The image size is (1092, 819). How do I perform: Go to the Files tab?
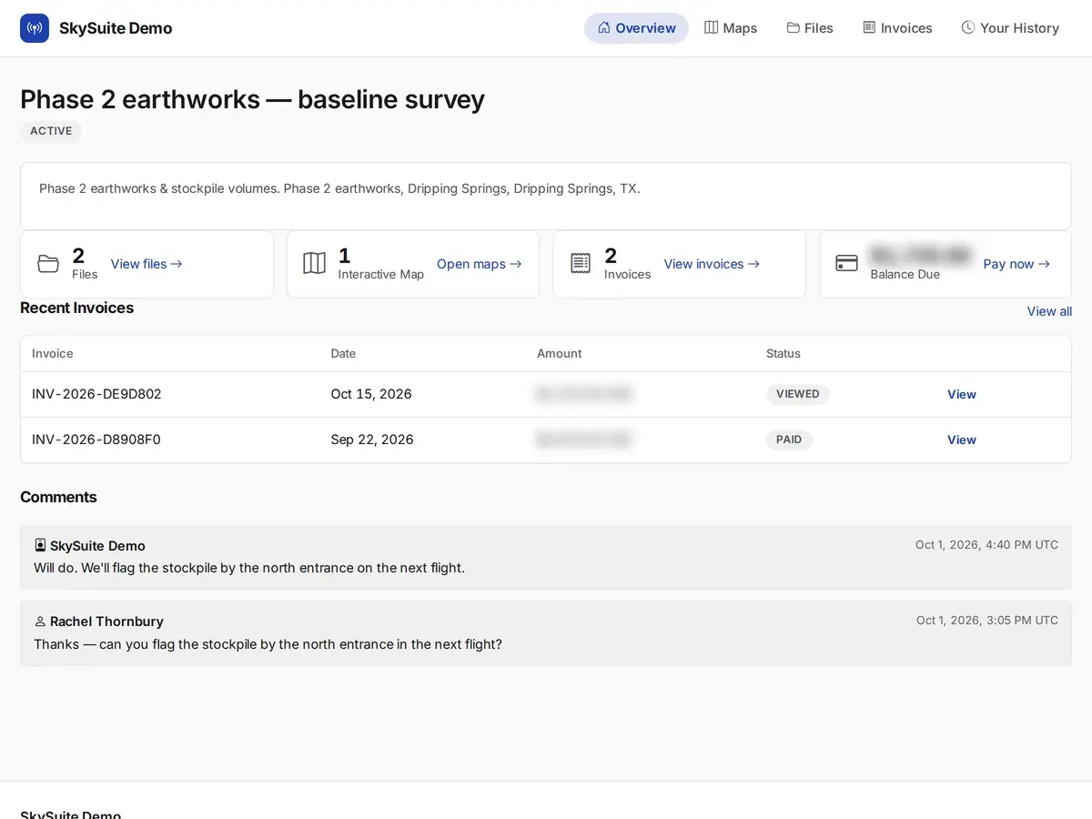tap(810, 28)
